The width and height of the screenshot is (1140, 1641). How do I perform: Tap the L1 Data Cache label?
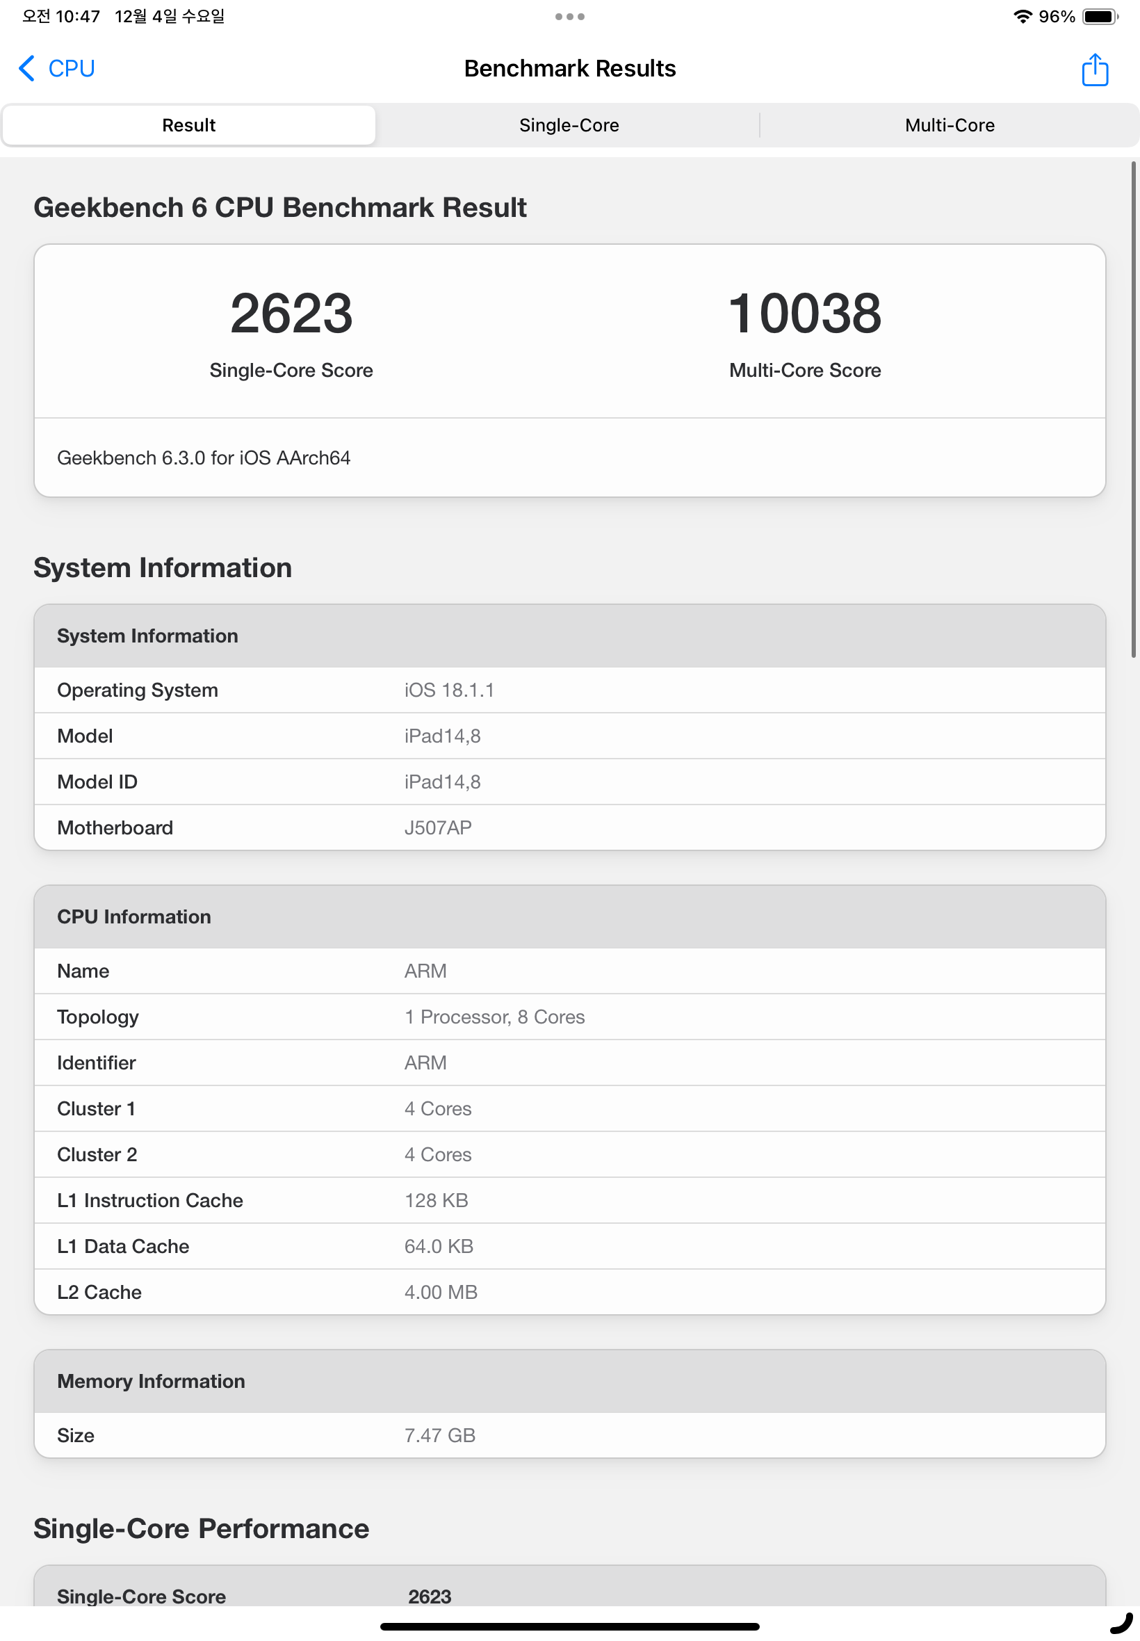(123, 1246)
